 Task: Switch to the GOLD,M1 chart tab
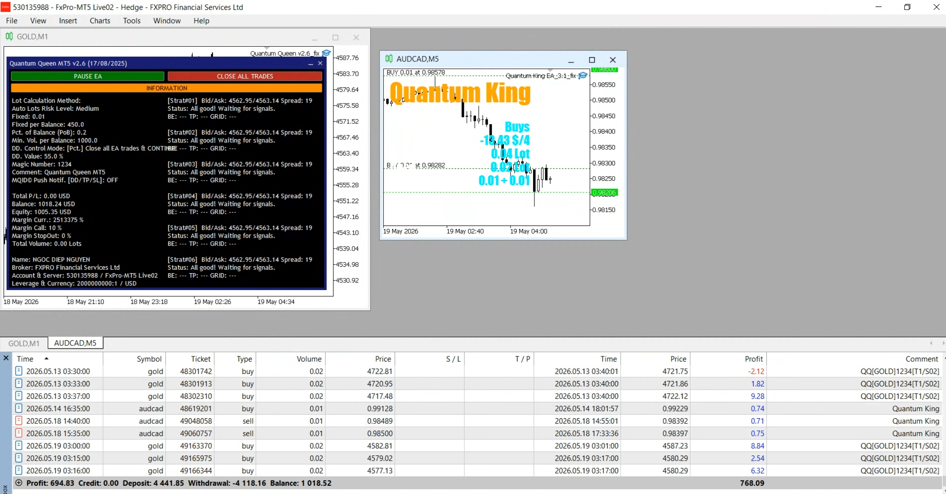(24, 343)
